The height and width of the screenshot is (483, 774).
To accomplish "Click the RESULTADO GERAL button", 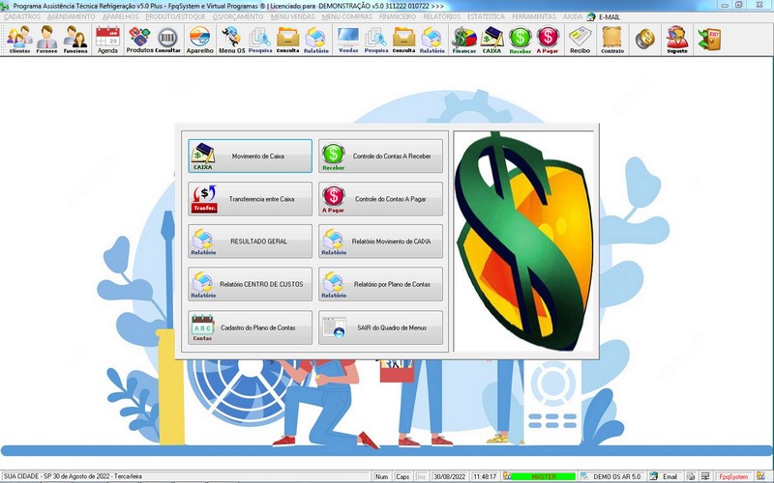I will [250, 241].
